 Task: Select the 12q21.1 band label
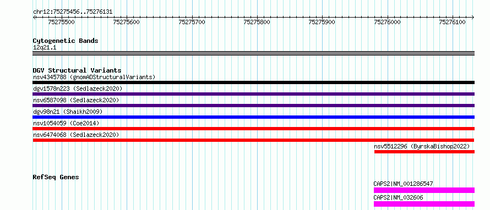coord(45,48)
